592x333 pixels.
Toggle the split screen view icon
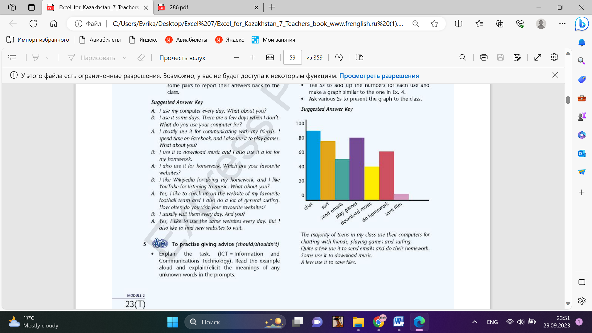click(458, 24)
